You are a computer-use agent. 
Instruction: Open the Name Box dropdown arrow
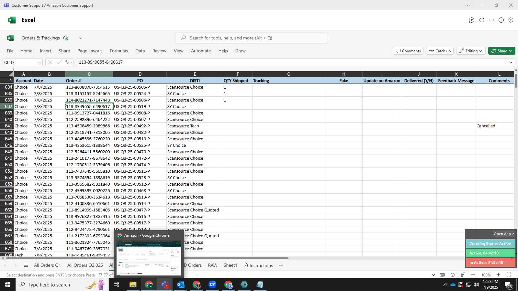[x=40, y=62]
